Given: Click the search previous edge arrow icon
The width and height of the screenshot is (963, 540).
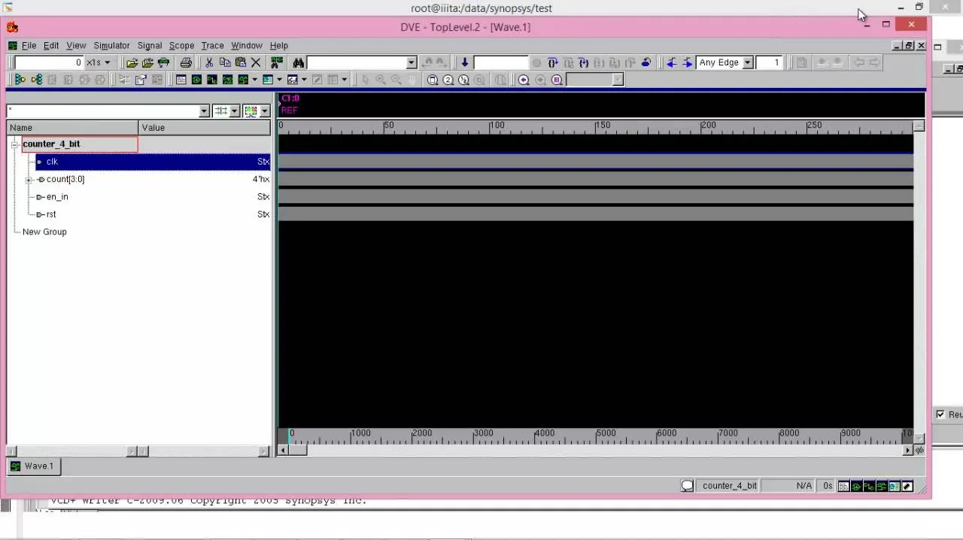Looking at the screenshot, I should click(x=672, y=62).
